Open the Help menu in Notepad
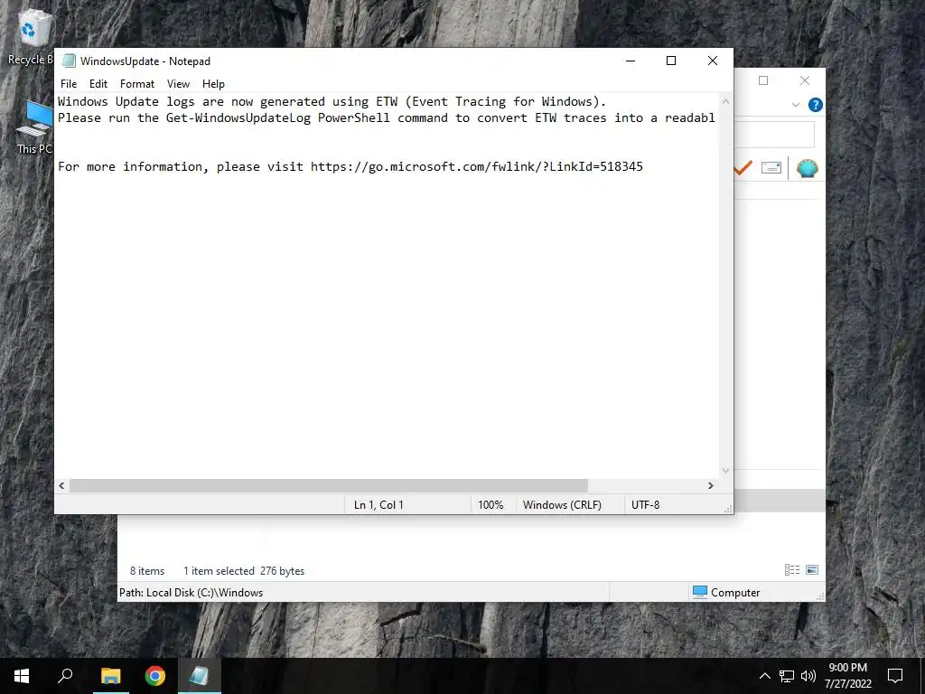 tap(213, 84)
